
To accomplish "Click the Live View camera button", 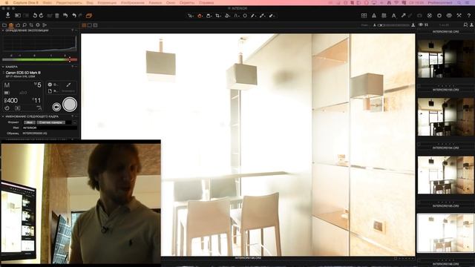I will (x=56, y=107).
